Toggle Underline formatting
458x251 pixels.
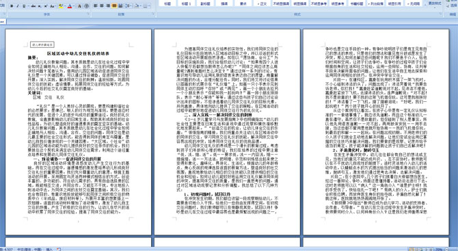tap(24, 6)
